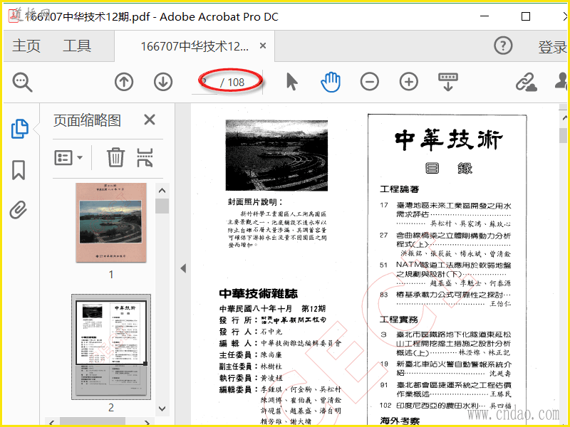Click the 封面照片說明 caption heading

point(255,202)
